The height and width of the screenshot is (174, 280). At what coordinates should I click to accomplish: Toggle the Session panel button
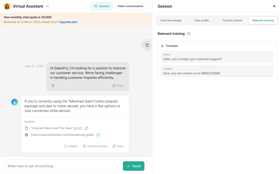tap(102, 6)
